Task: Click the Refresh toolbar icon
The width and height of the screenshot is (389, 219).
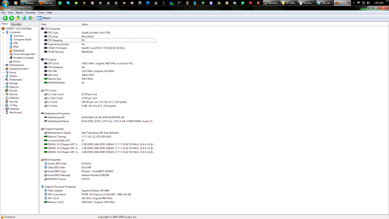Action: tap(24, 18)
